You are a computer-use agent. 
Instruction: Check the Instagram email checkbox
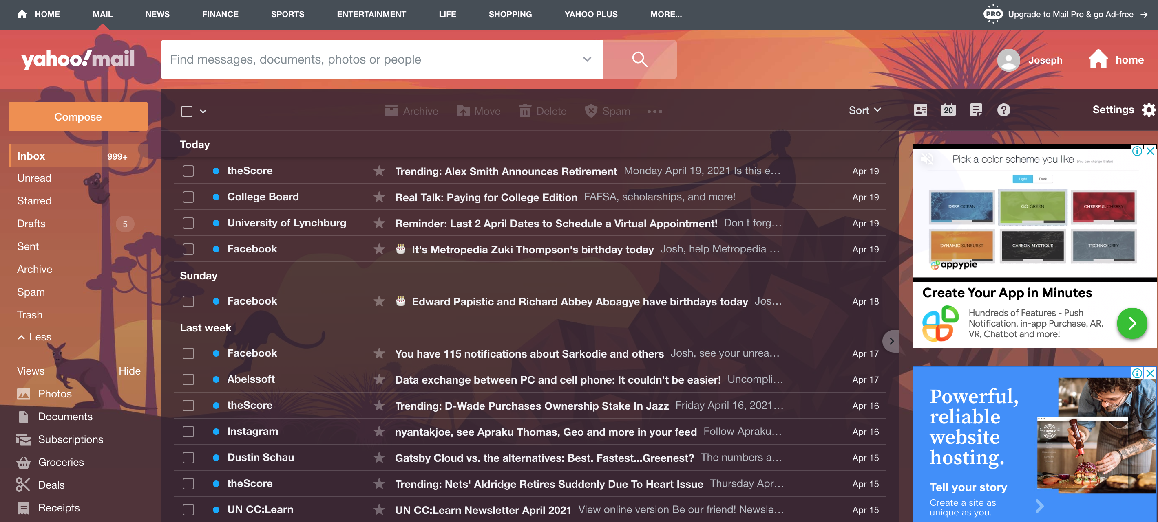point(188,431)
